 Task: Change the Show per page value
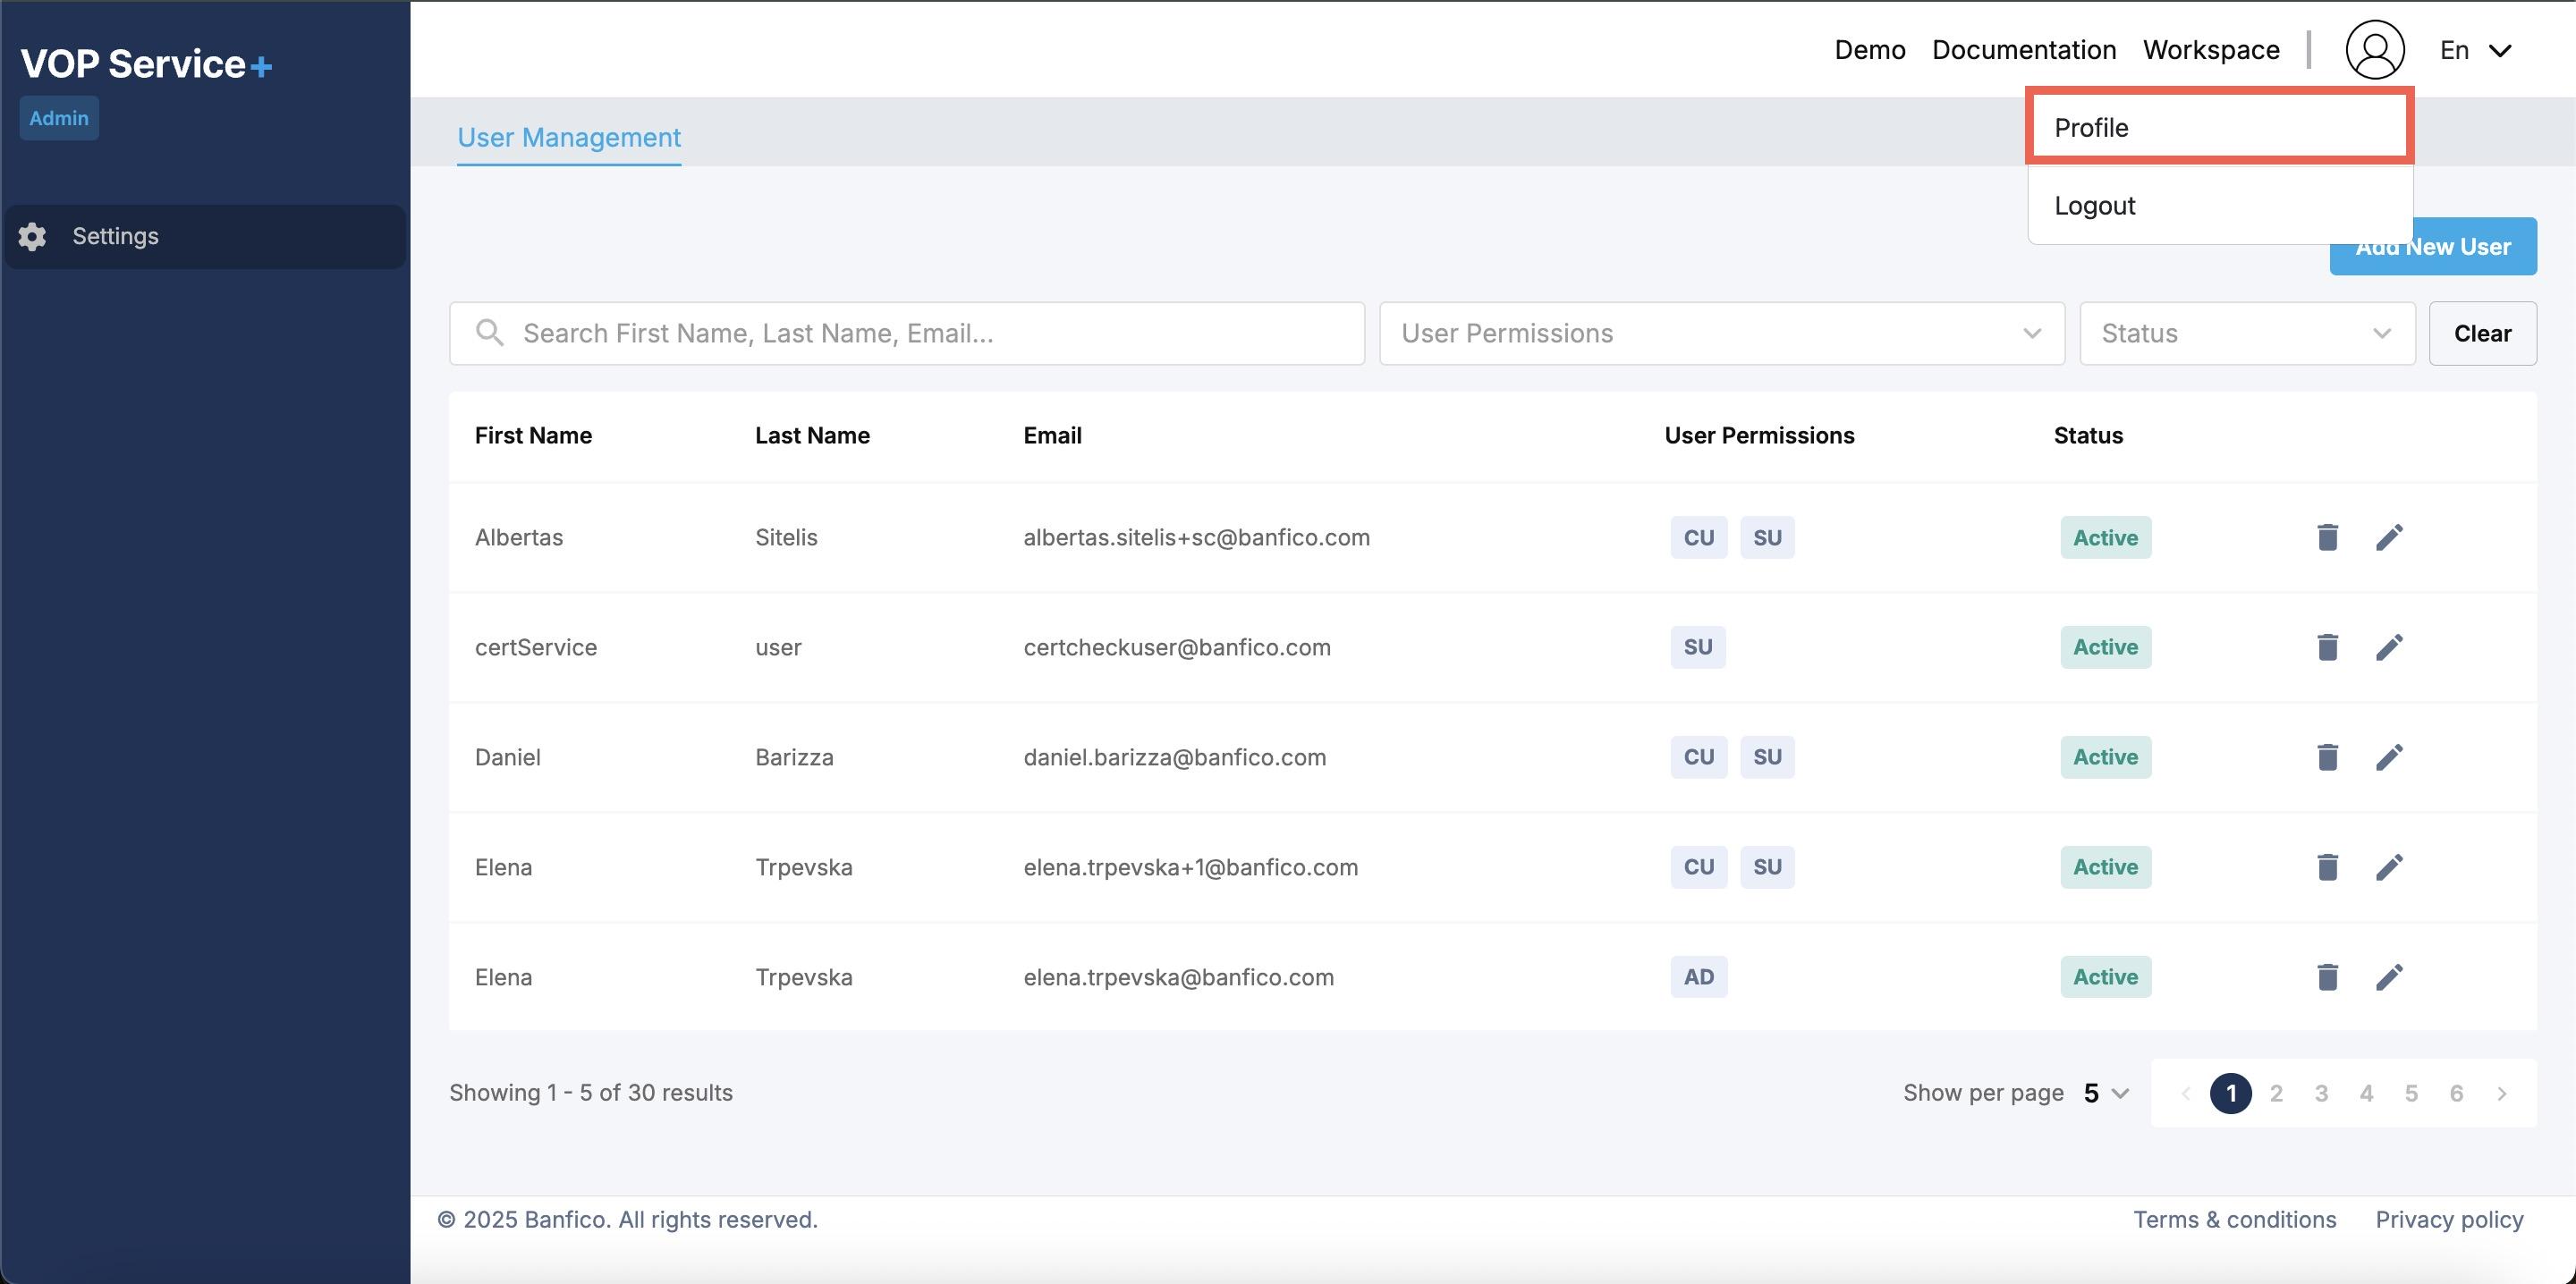click(2105, 1093)
